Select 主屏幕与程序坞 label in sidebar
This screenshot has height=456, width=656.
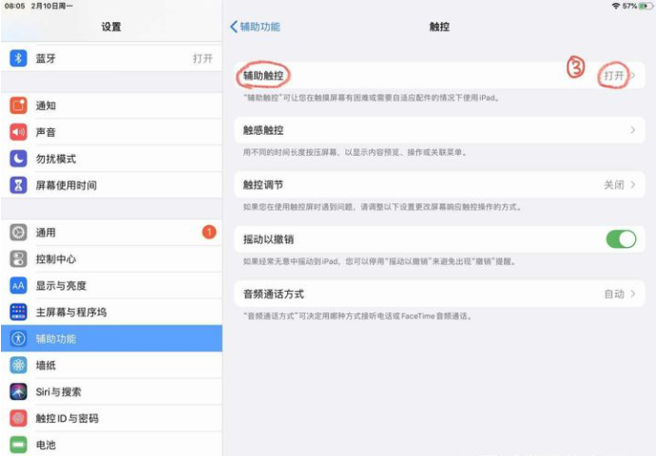coord(71,313)
